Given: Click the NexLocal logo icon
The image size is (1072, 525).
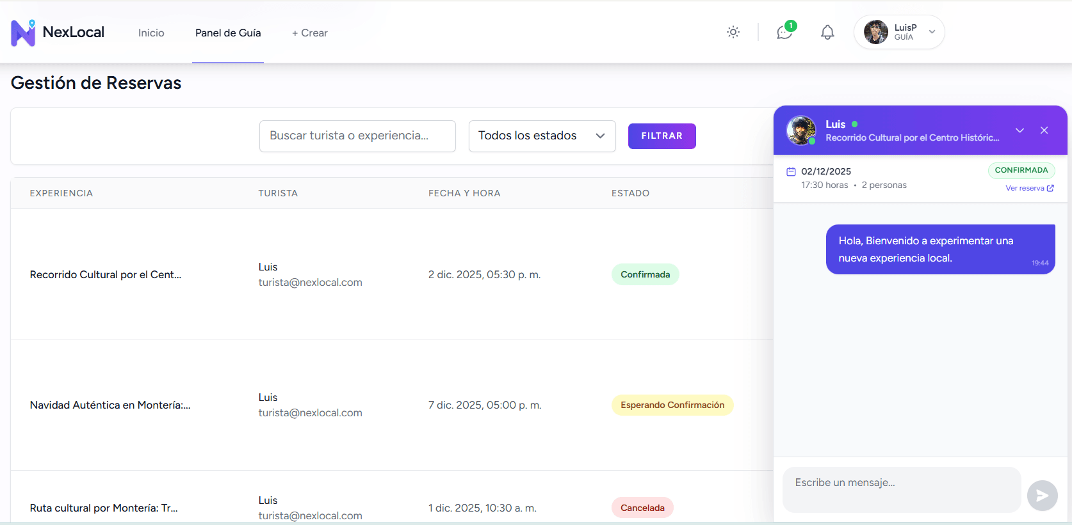Looking at the screenshot, I should pyautogui.click(x=23, y=33).
